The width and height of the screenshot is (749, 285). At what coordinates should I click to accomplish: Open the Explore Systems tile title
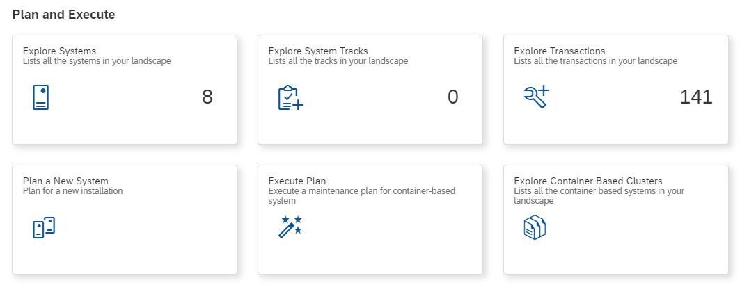click(59, 51)
